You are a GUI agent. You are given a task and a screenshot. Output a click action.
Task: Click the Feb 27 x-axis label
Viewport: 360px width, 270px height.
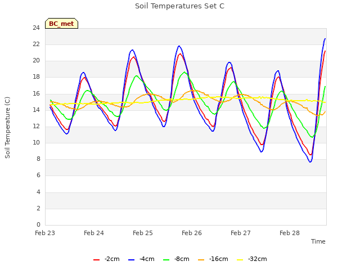(241, 233)
